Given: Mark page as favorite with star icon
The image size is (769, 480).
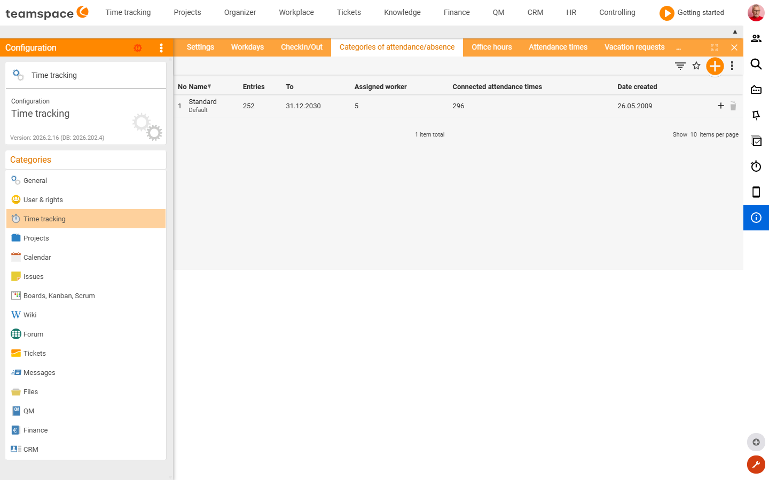Looking at the screenshot, I should (696, 66).
